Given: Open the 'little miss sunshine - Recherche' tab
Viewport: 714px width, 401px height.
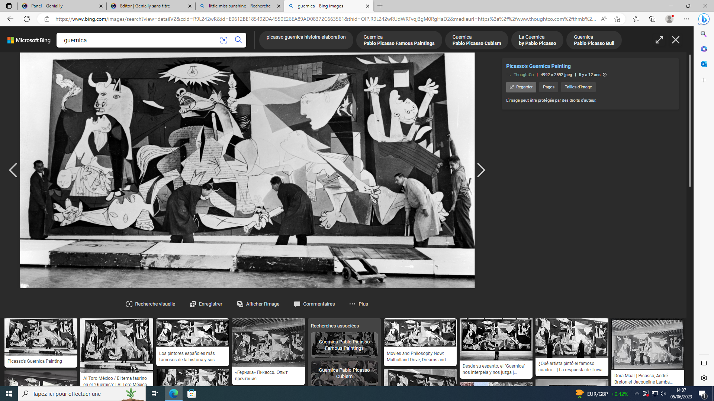Looking at the screenshot, I should [239, 6].
